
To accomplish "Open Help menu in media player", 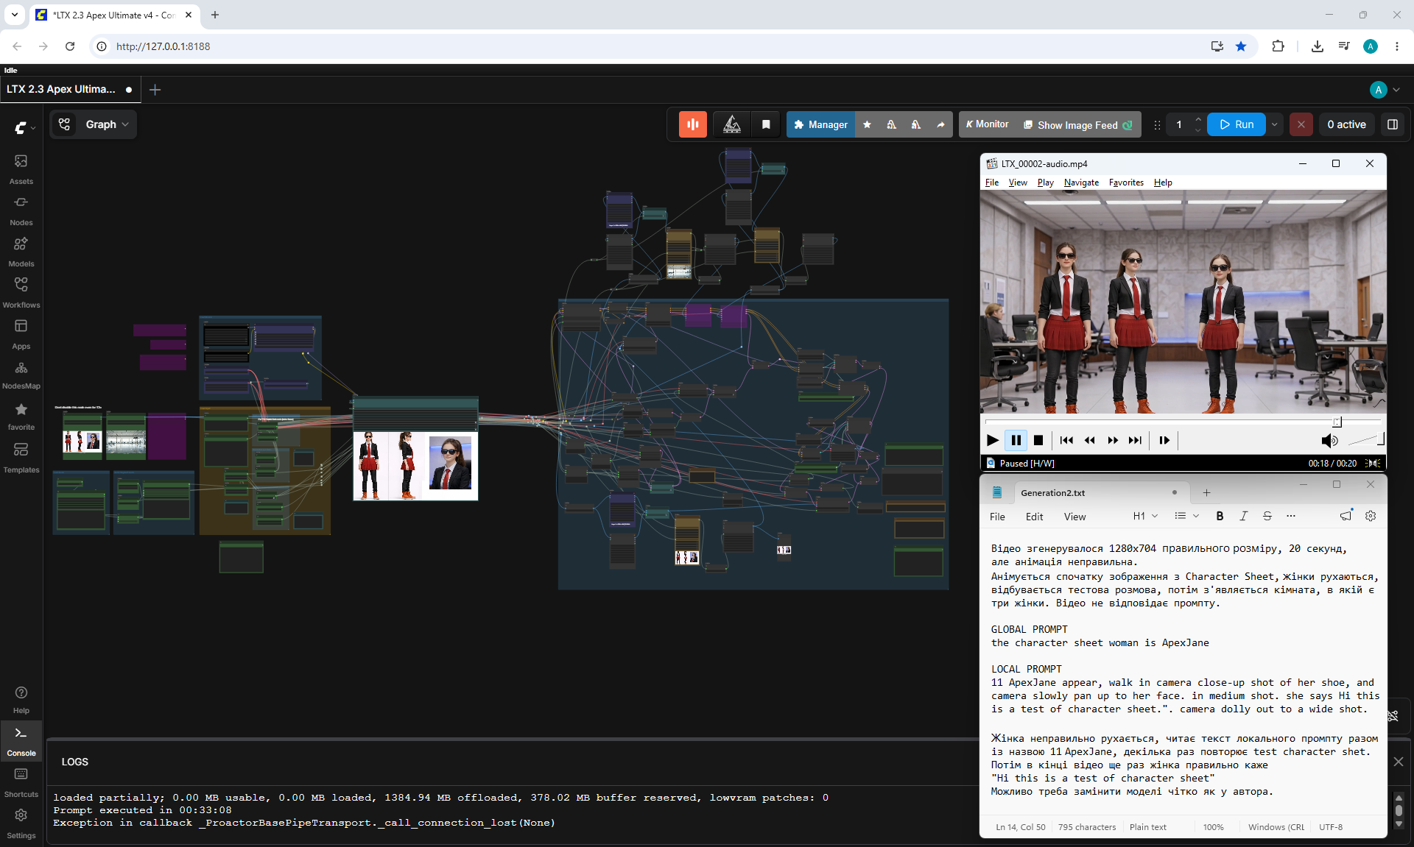I will pyautogui.click(x=1163, y=182).
